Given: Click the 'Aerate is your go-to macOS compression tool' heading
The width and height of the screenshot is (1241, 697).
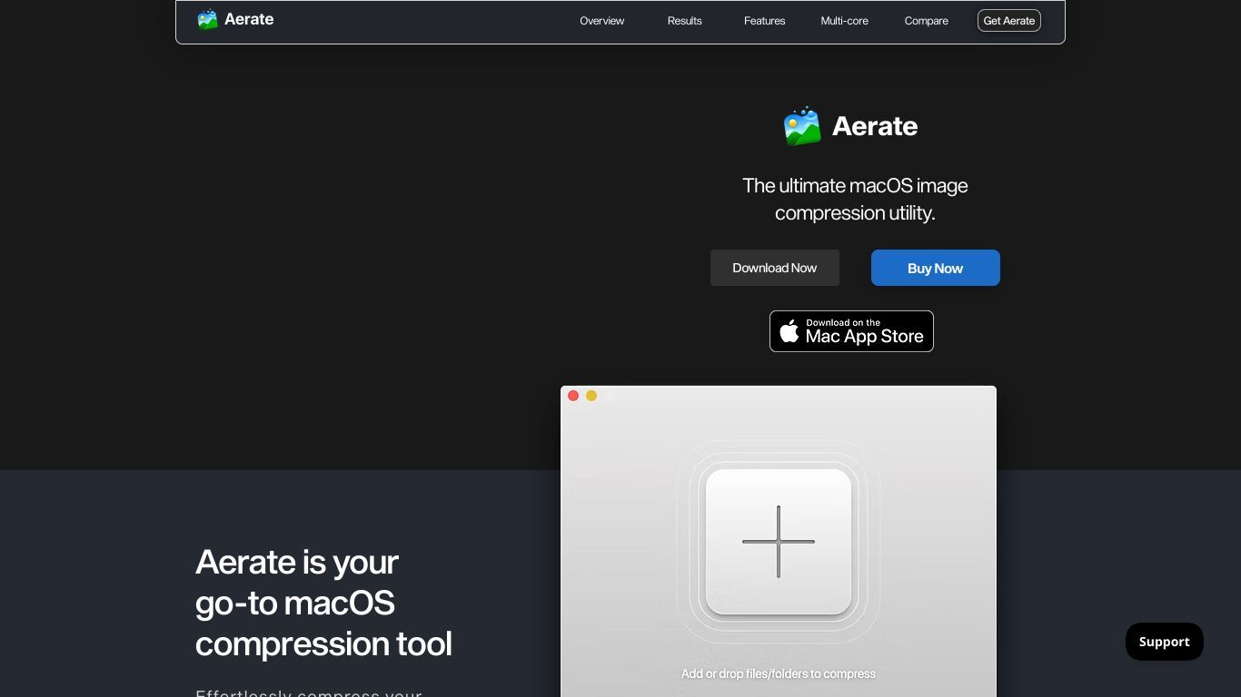Looking at the screenshot, I should tap(323, 603).
